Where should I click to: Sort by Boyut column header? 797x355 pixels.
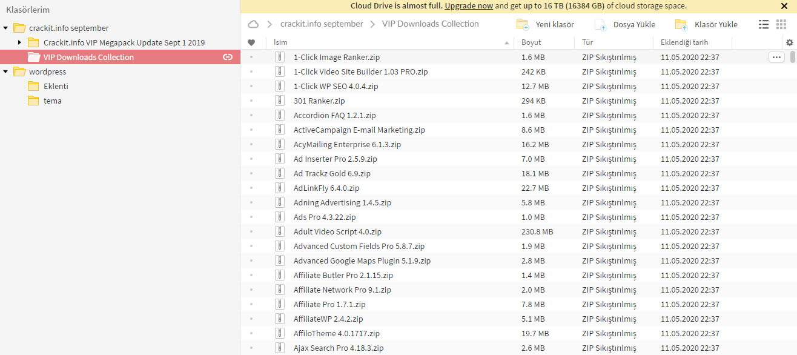531,42
